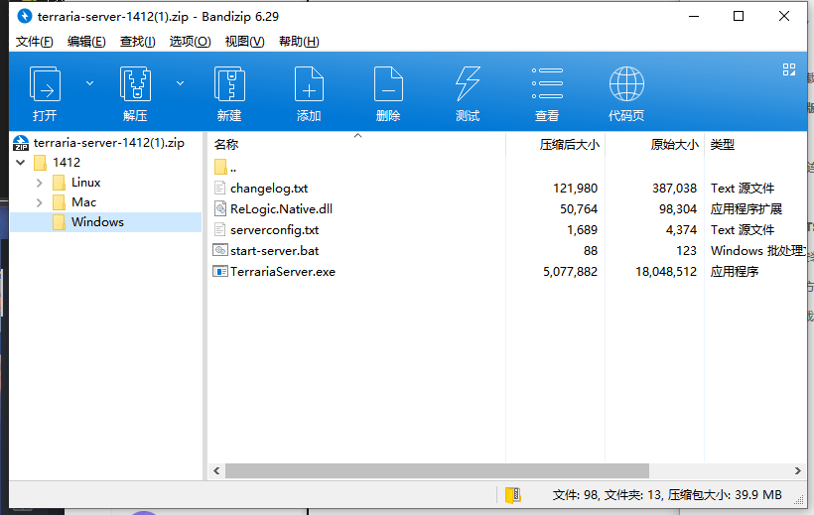Click the horizontal scrollbar right arrow
The image size is (814, 515).
[x=798, y=471]
